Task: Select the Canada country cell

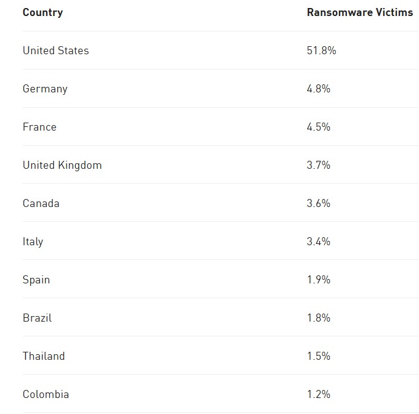Action: point(41,203)
